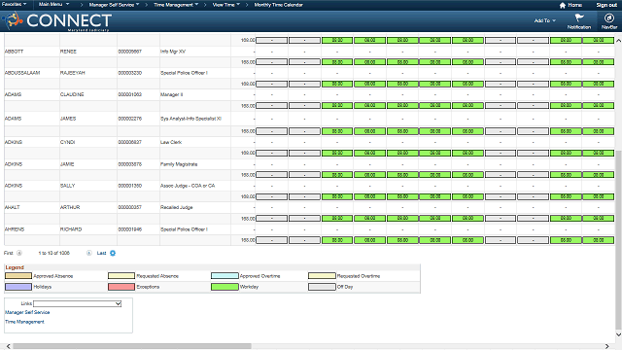Click the Requested Absence legend swatch
This screenshot has height=350, width=622.
point(121,276)
